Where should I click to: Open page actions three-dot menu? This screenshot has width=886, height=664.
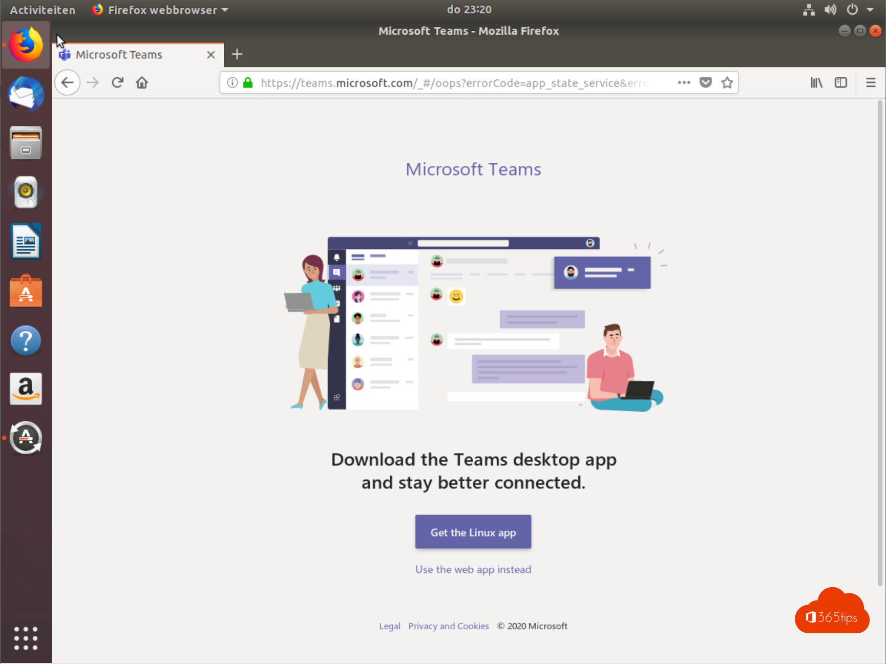(x=684, y=82)
